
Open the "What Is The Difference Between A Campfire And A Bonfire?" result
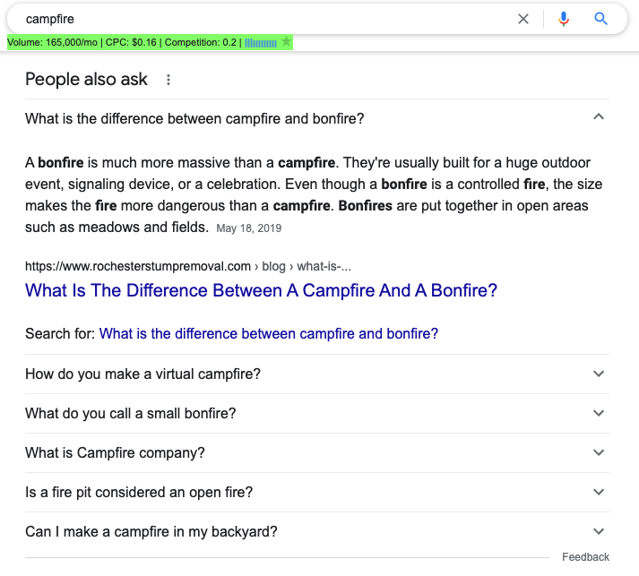coord(261,290)
